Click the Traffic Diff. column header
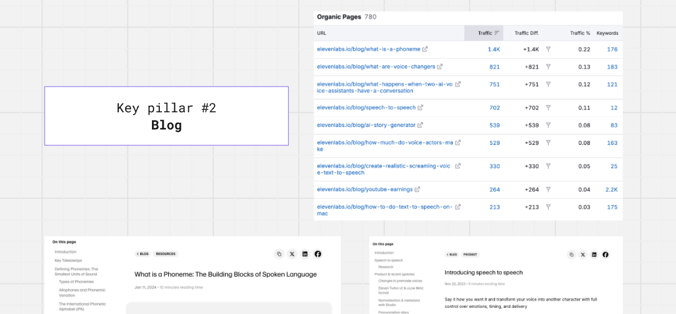This screenshot has width=676, height=314. 526,33
